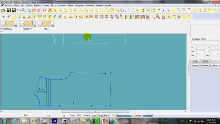Click the vertical scrollbar down arrow
Screen dimensions: 220x124
pyautogui.click(x=188, y=109)
